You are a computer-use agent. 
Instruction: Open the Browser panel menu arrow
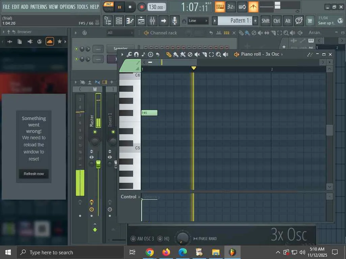coord(3,32)
